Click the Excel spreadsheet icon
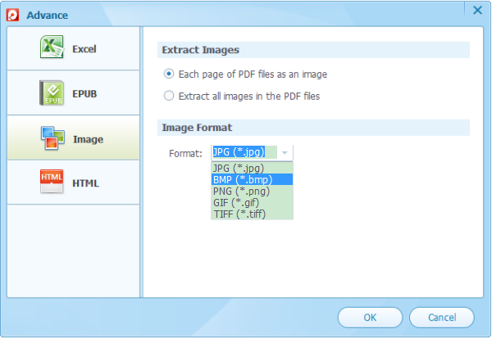Screen dimensions: 492x338 pyautogui.click(x=52, y=47)
